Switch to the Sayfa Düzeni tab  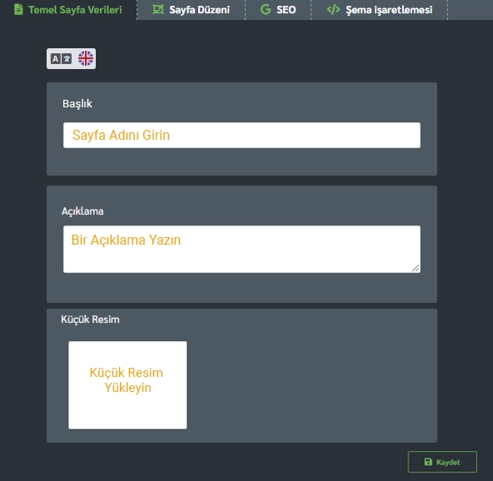point(192,10)
